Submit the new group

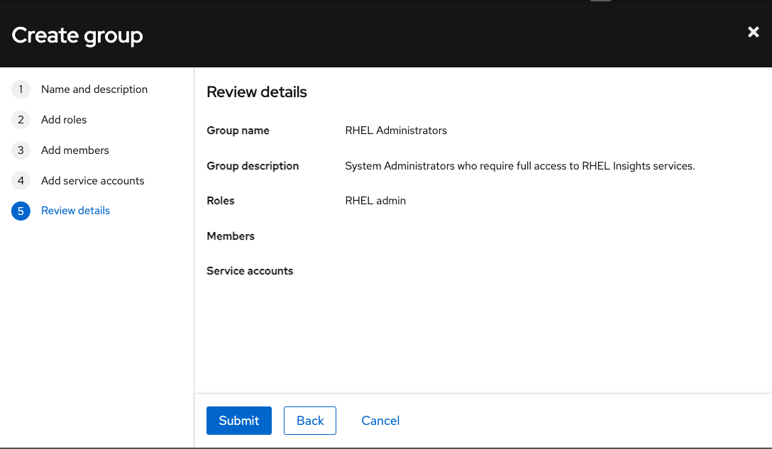[x=238, y=421]
